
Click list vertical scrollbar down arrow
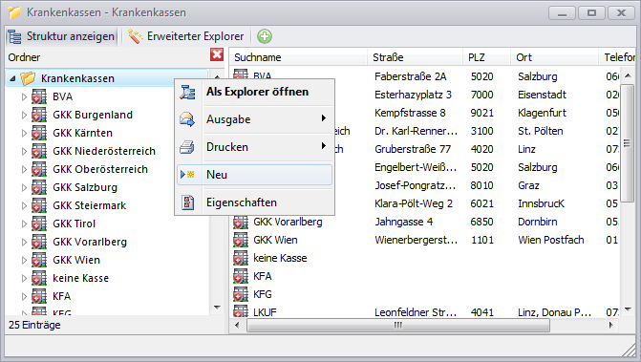628,309
